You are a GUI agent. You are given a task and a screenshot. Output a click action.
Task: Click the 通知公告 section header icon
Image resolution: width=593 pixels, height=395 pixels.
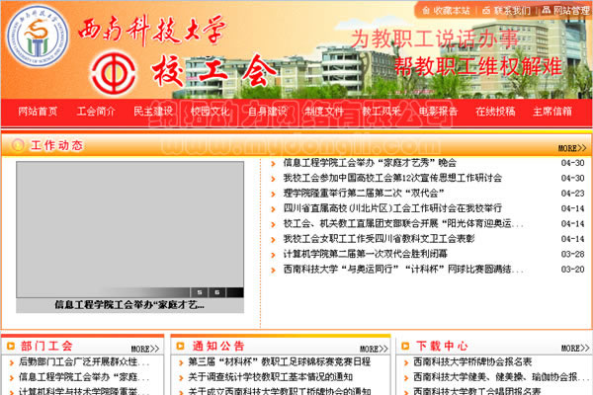tap(180, 346)
